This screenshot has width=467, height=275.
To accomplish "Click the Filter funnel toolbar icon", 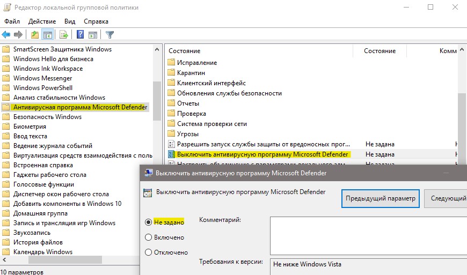I will coord(110,35).
